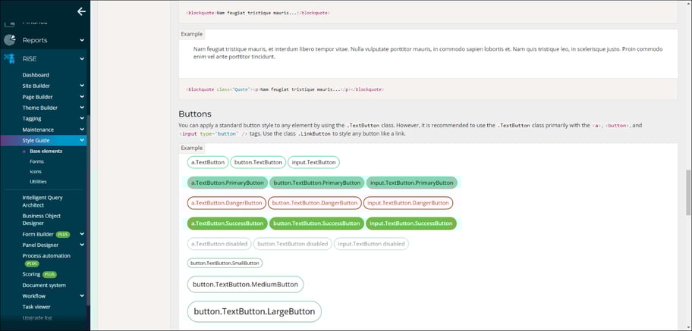Click the input.TextButton sample button

[x=314, y=162]
